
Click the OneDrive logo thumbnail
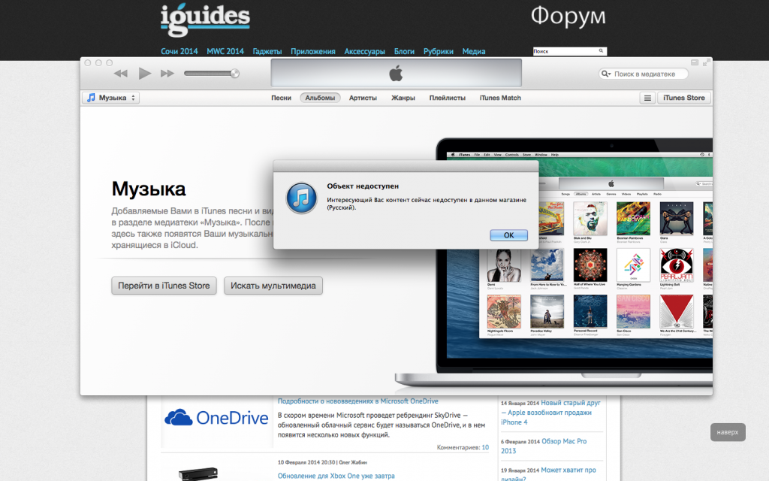point(216,418)
